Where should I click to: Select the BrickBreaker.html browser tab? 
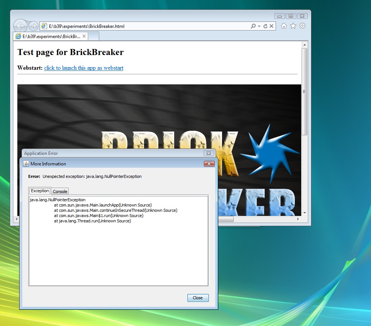(x=48, y=37)
